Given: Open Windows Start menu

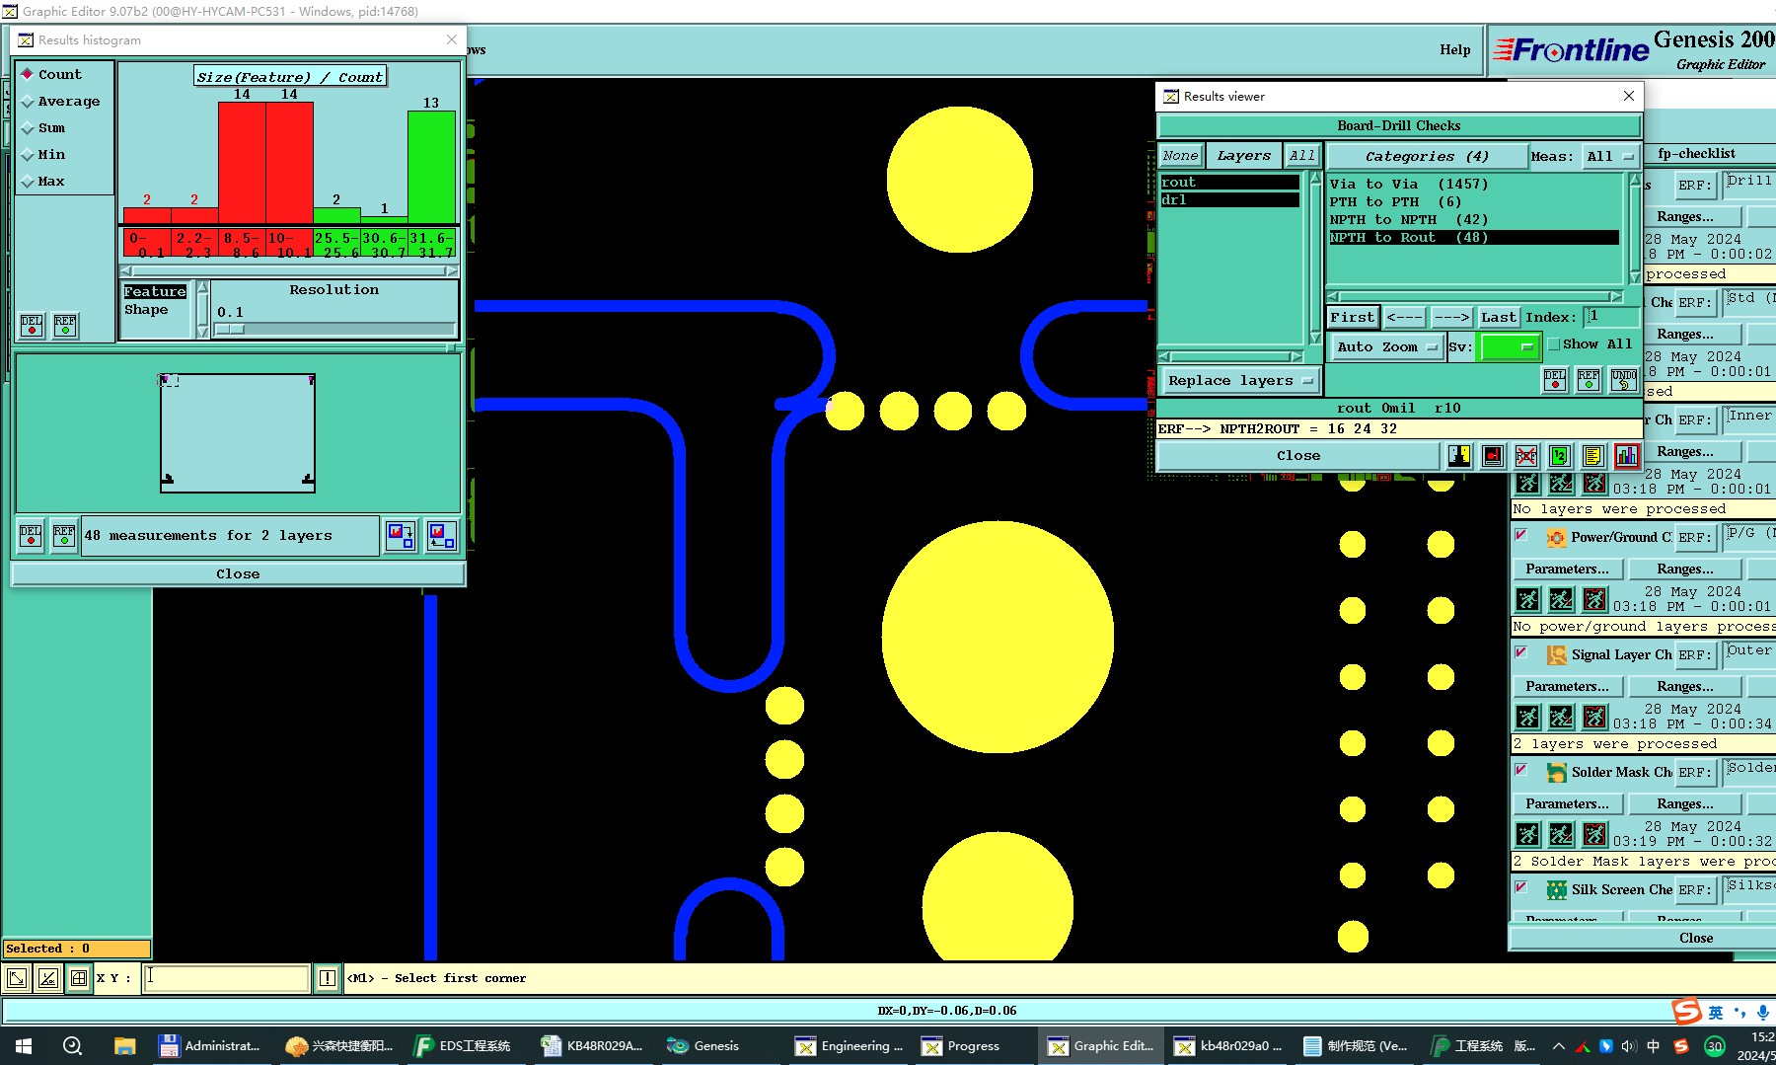Looking at the screenshot, I should (x=24, y=1046).
